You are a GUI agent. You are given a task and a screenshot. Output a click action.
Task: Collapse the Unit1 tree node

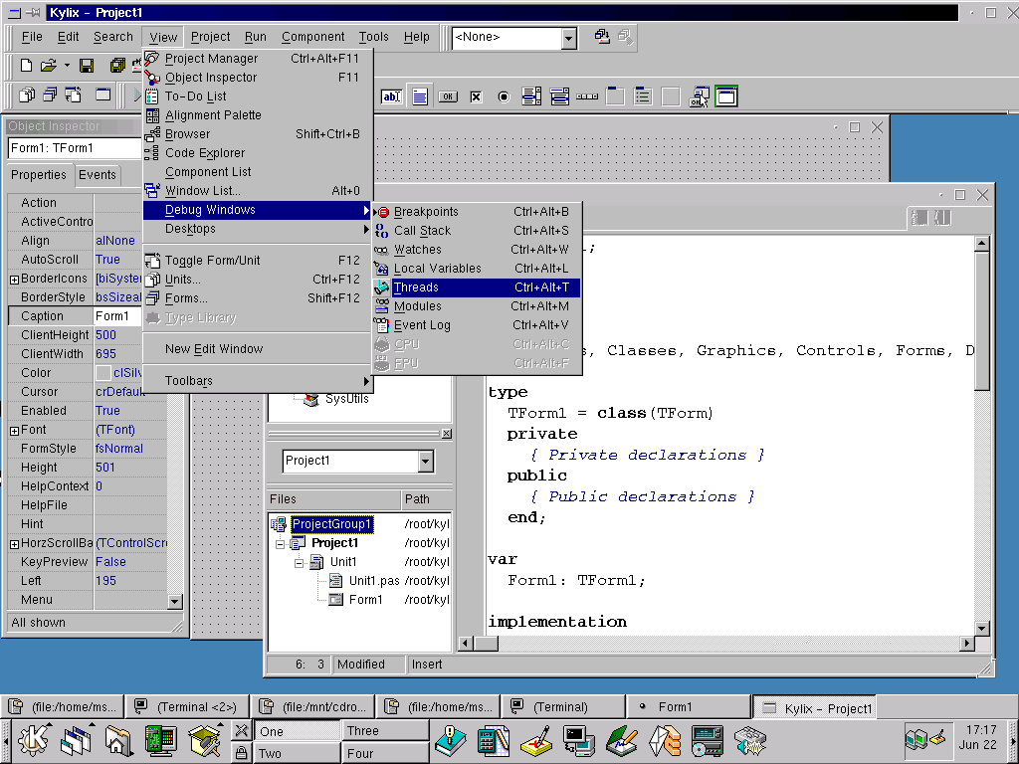(299, 563)
